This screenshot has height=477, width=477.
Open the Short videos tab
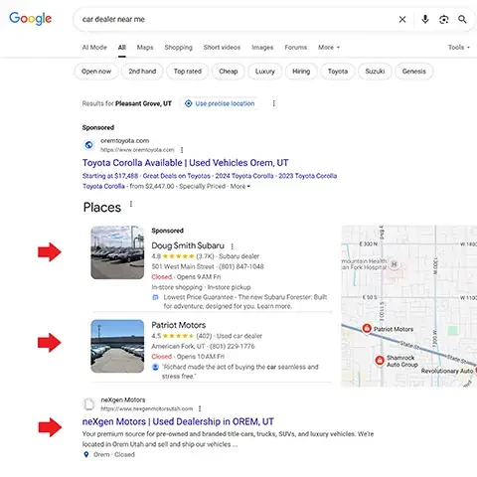click(x=222, y=48)
